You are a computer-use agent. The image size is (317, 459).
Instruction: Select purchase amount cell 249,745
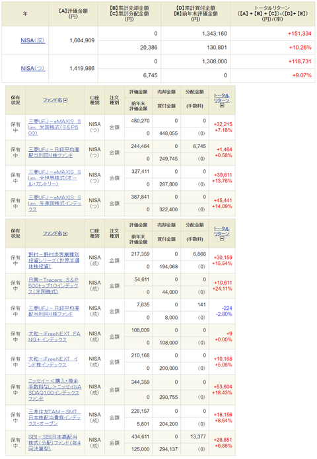168,159
